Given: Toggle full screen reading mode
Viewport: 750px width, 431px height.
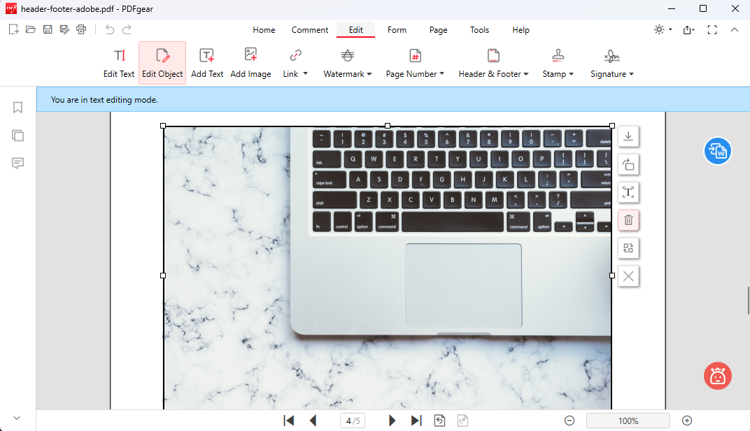Looking at the screenshot, I should (x=712, y=30).
